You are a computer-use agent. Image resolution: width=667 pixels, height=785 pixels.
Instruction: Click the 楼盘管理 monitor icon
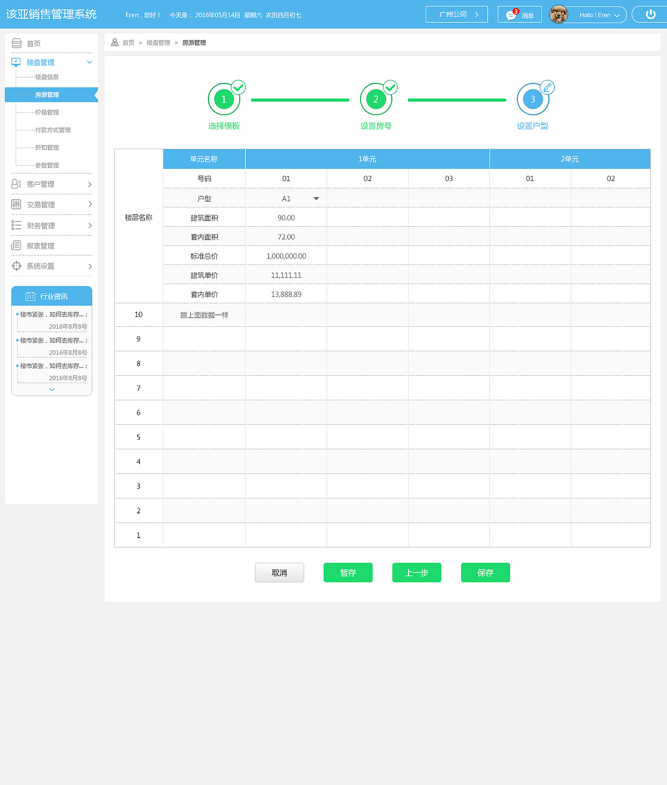point(16,62)
